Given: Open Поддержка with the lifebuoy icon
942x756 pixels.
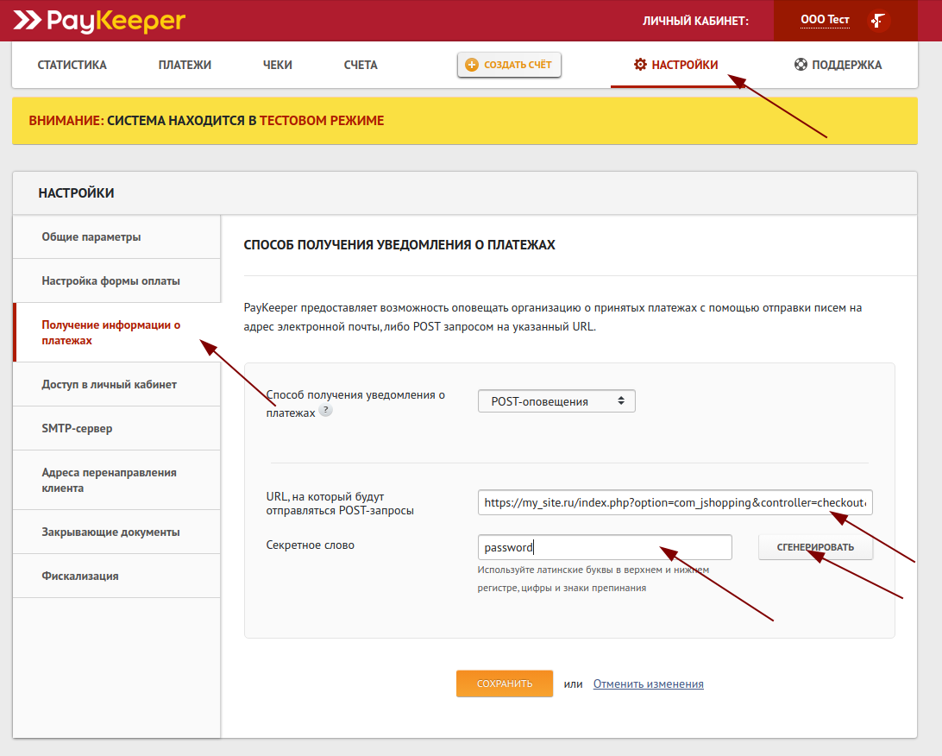Looking at the screenshot, I should pos(838,65).
